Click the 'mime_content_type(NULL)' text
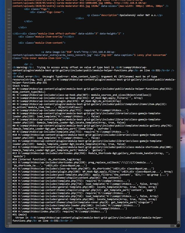Image resolution: width=185 pixels, height=233 pixels. click(x=29, y=92)
